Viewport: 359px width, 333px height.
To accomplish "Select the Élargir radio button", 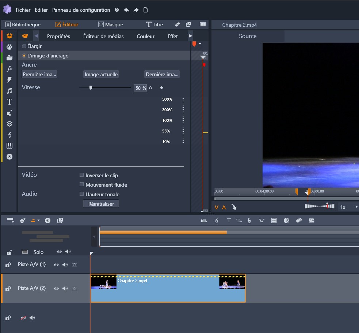I will 24,46.
